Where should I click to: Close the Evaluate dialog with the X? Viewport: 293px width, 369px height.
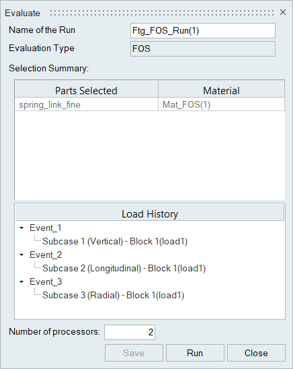(283, 12)
